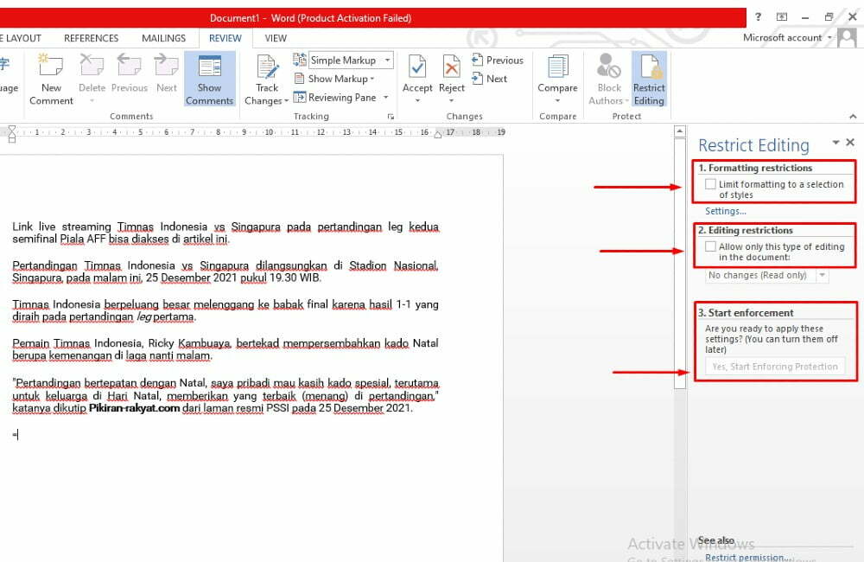The height and width of the screenshot is (562, 864).
Task: Check allow only this type of editing
Action: point(710,246)
